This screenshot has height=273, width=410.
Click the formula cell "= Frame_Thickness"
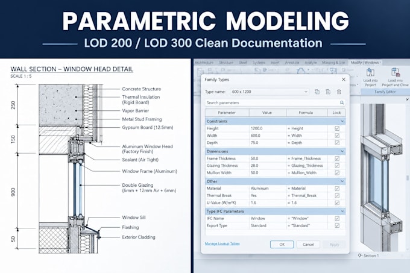coord(307,158)
